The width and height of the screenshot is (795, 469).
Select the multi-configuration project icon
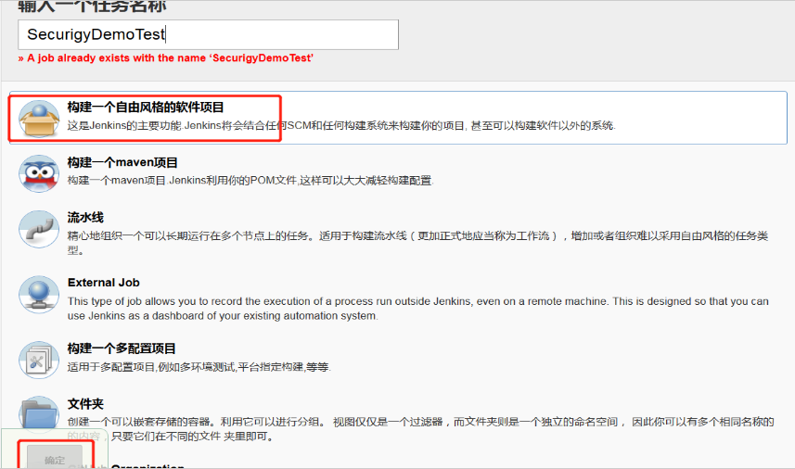coord(39,361)
